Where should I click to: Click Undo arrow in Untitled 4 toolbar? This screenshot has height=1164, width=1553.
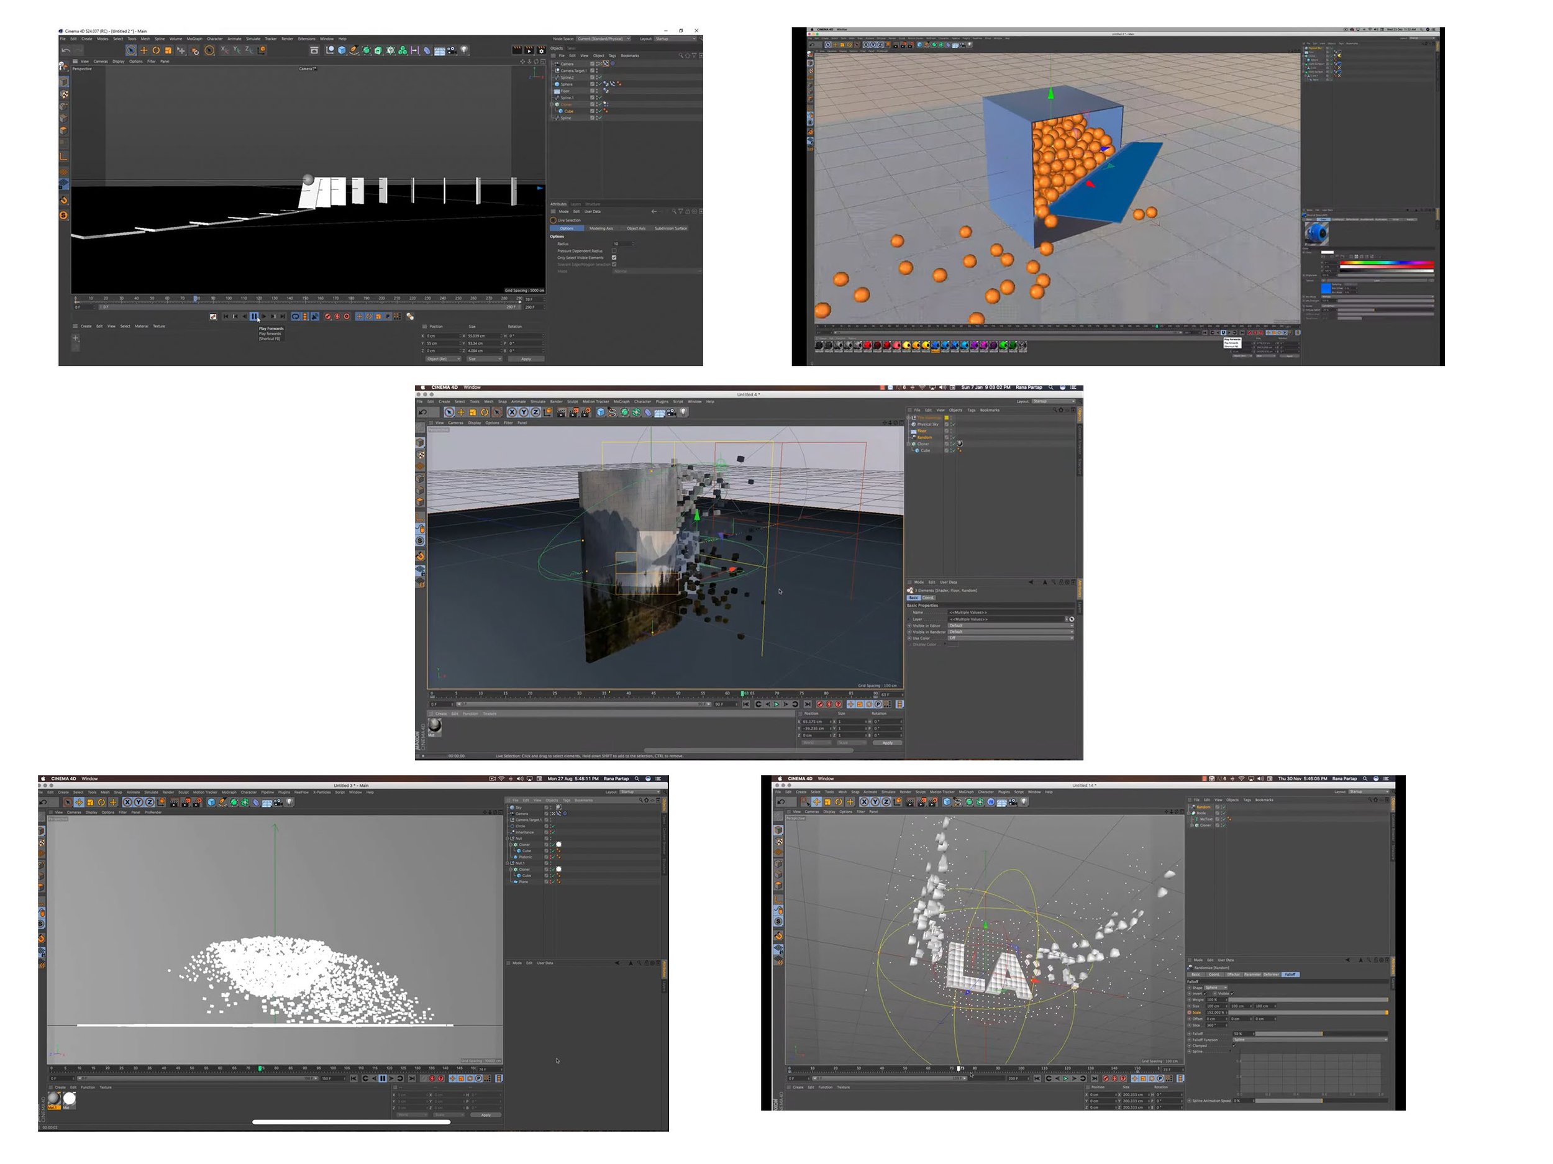pyautogui.click(x=422, y=412)
